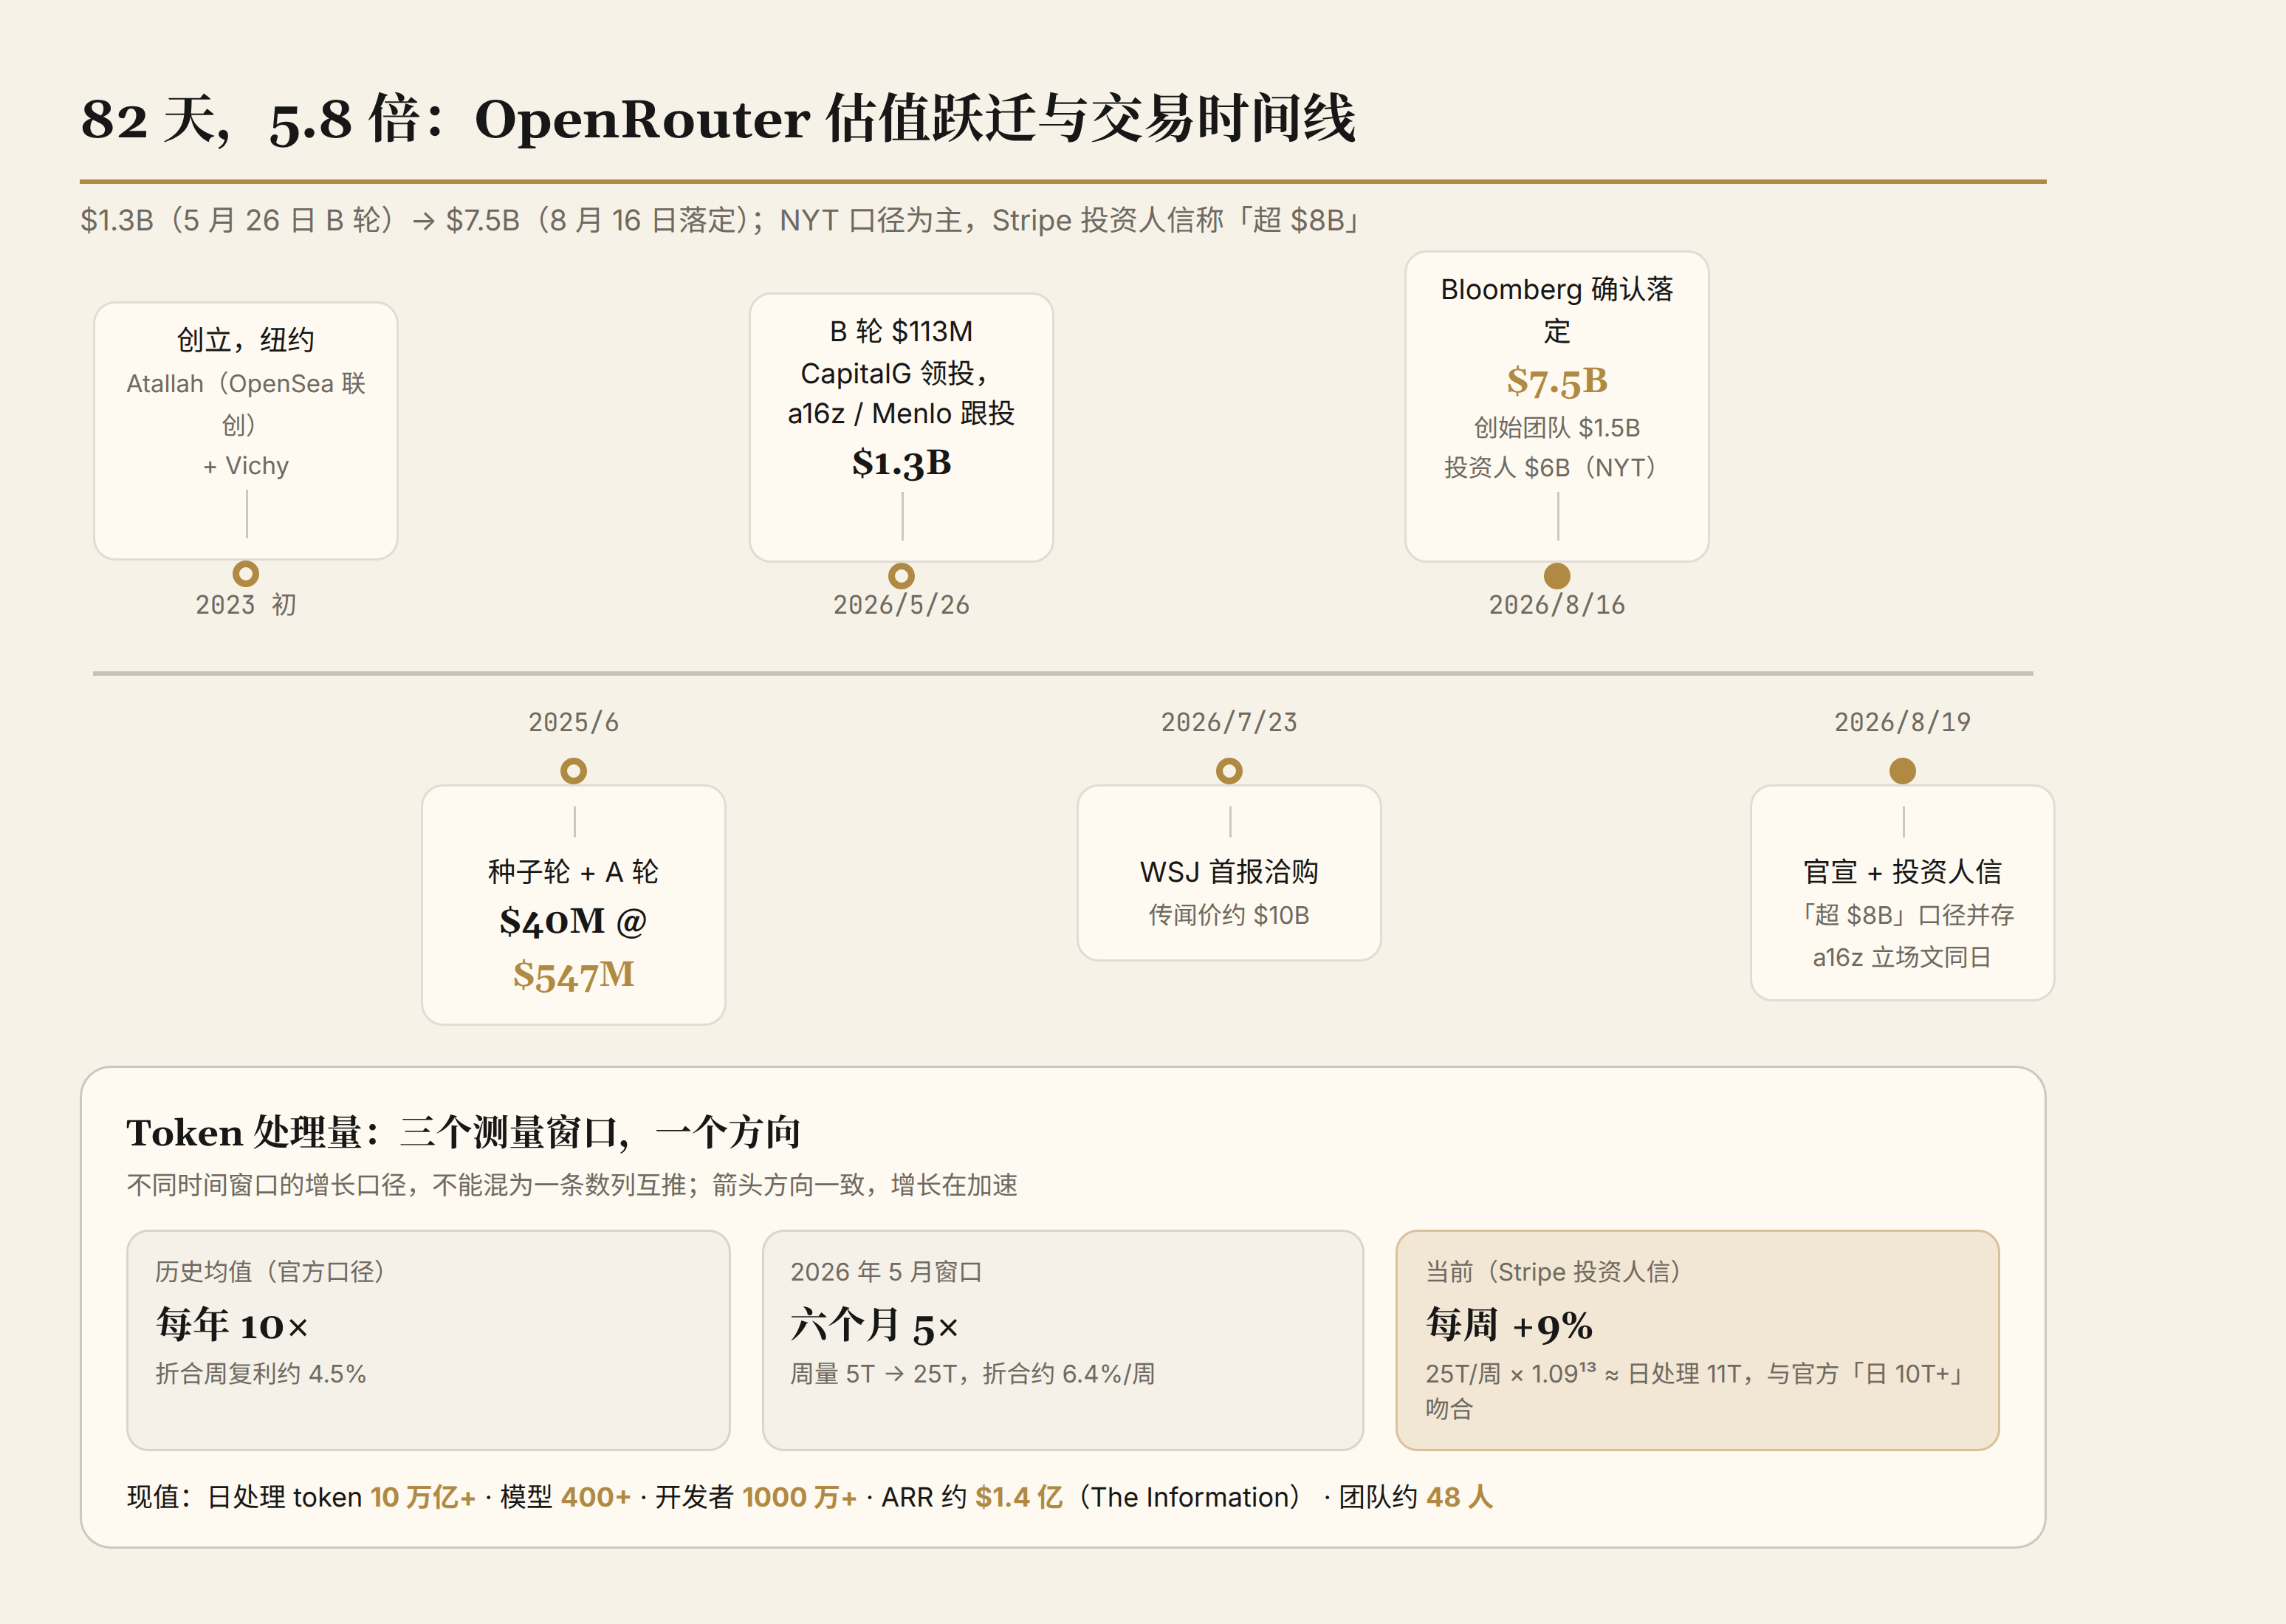This screenshot has height=1624, width=2286.
Task: Click the $1.3B valuation figure
Action: coord(902,463)
